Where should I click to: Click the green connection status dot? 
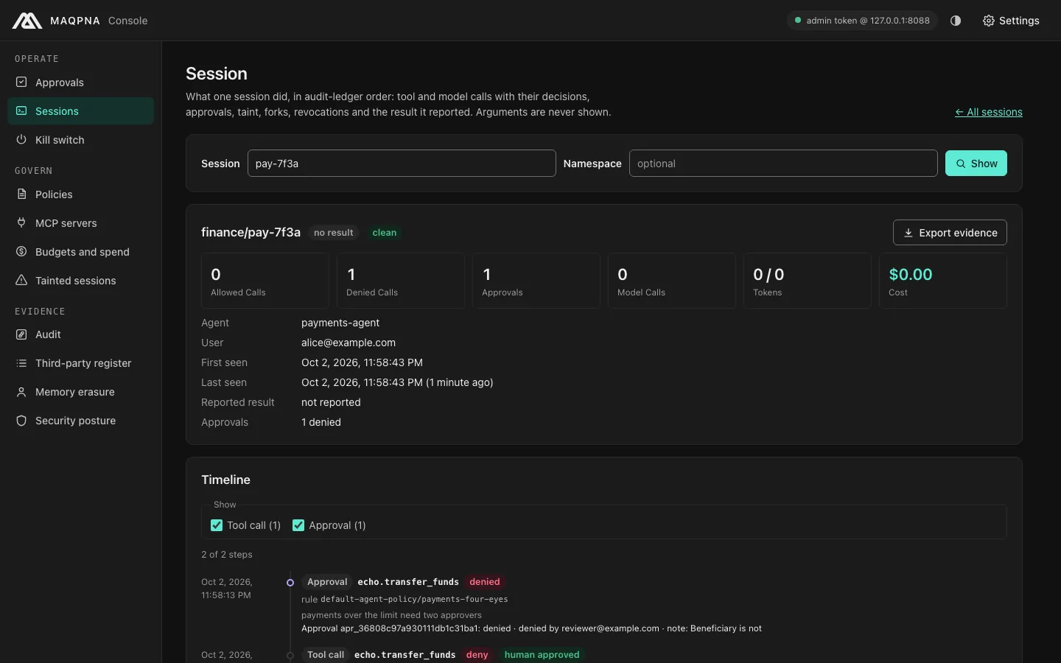[x=797, y=21]
